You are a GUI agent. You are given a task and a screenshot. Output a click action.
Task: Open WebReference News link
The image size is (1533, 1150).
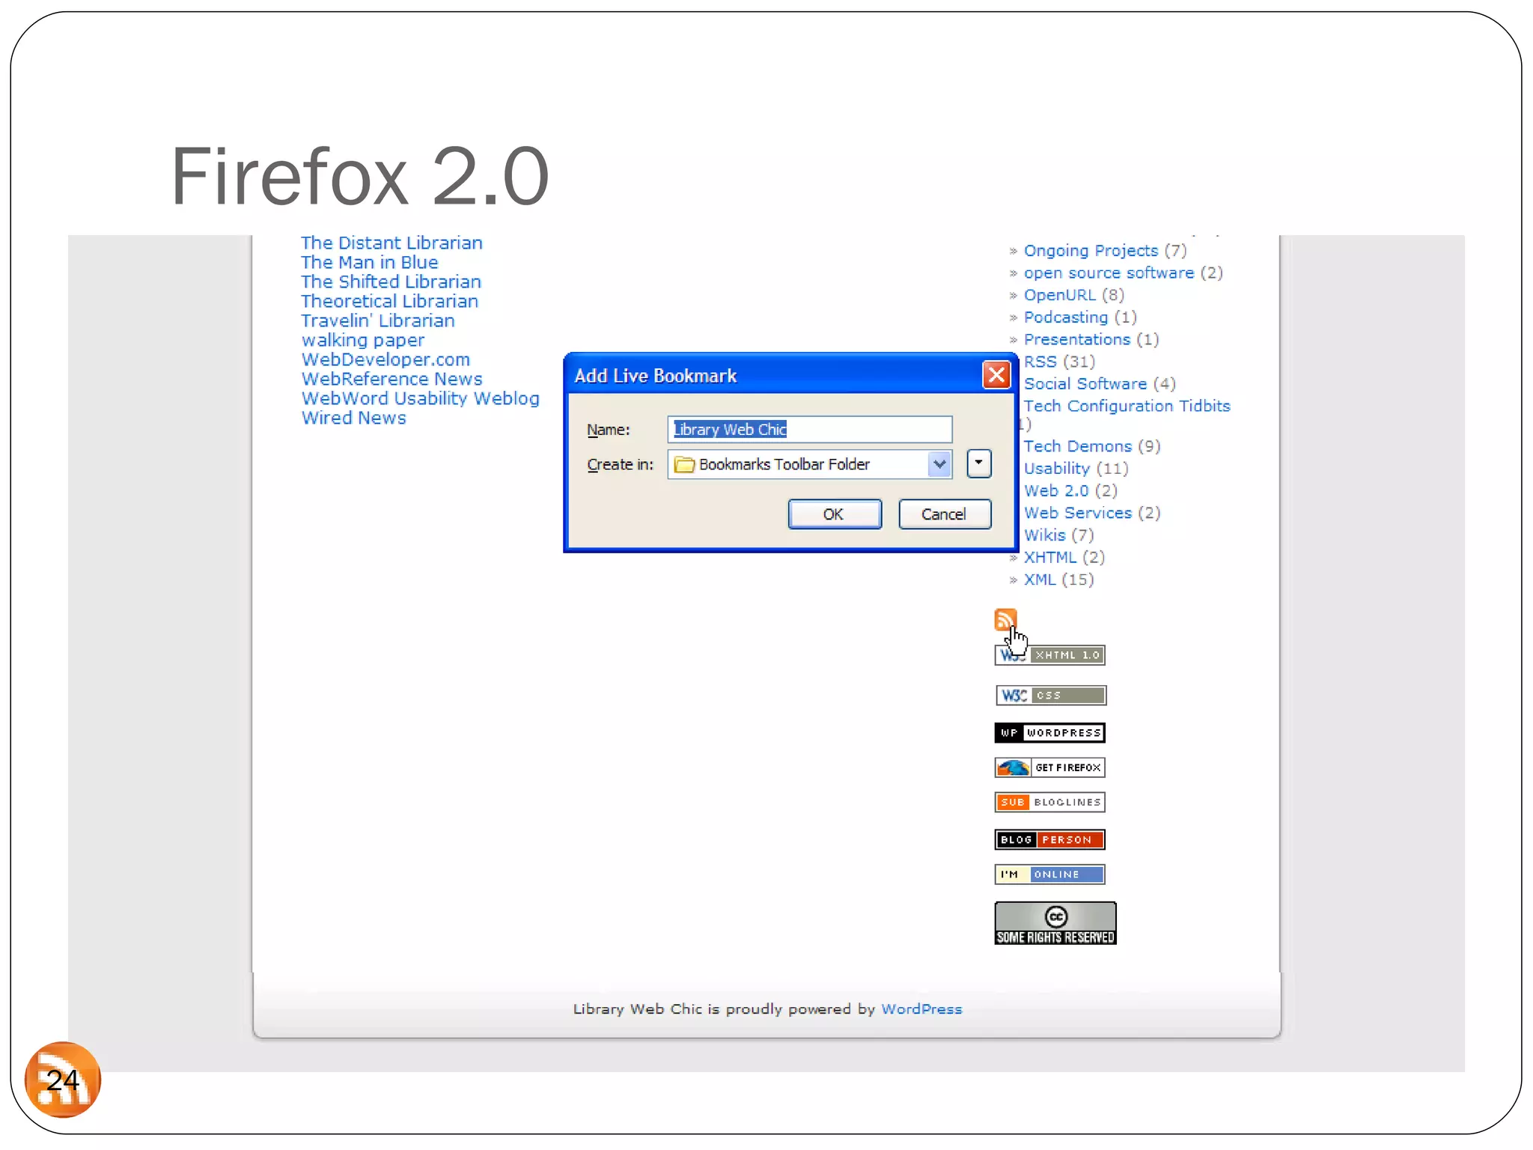point(392,380)
